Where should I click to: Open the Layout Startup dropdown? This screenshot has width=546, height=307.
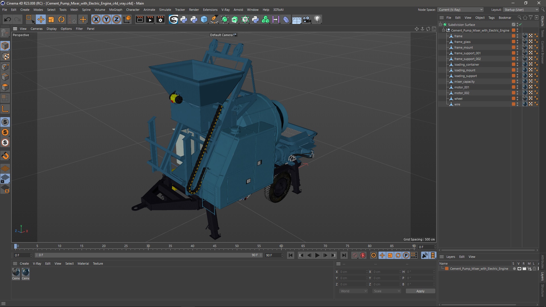521,10
